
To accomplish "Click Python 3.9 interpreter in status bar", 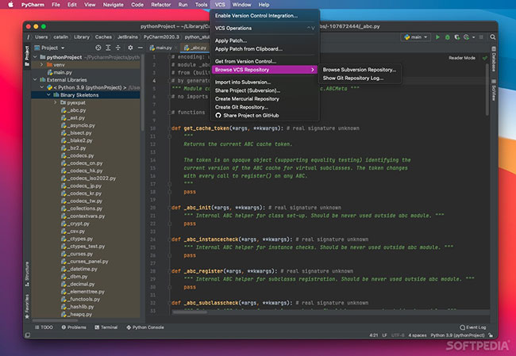I will pyautogui.click(x=457, y=335).
